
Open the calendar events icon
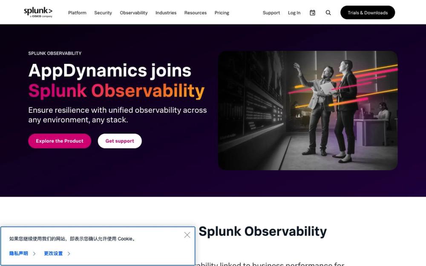tap(312, 13)
